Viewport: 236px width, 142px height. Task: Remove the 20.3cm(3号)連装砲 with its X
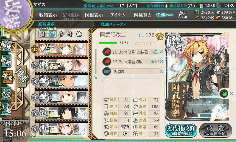click(161, 52)
